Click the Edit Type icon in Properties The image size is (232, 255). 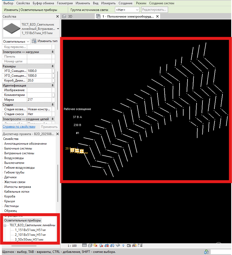tap(34, 41)
